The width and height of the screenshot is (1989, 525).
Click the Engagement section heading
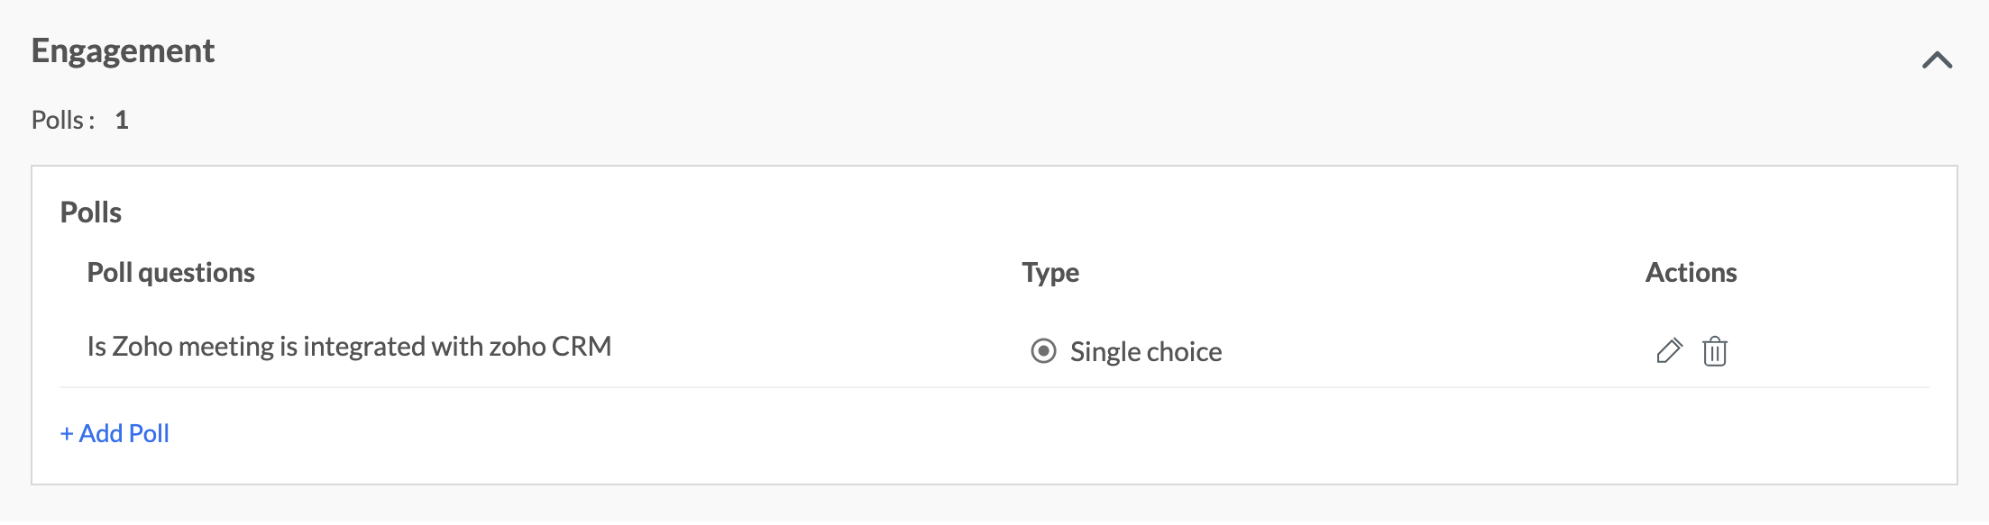point(123,51)
